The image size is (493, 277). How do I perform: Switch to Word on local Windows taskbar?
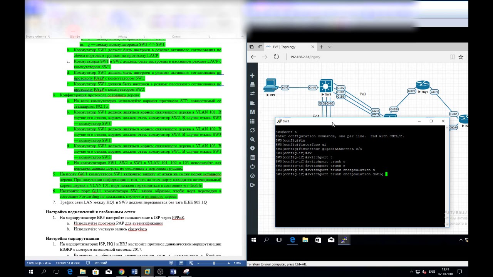[x=134, y=272]
